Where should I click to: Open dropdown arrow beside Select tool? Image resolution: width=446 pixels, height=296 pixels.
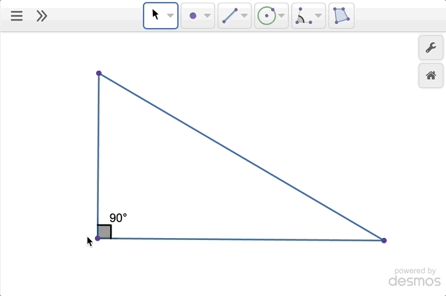click(x=170, y=16)
